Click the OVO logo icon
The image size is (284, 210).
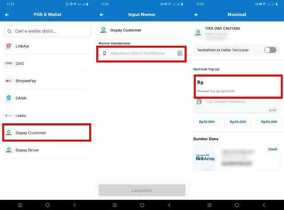click(9, 63)
